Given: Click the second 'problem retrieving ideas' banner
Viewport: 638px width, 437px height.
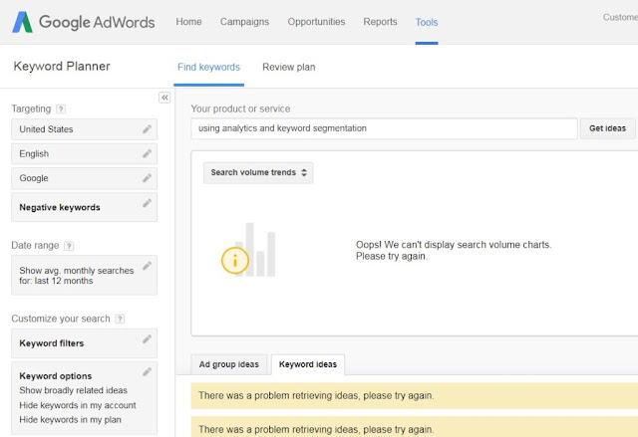Looking at the screenshot, I should (x=415, y=426).
